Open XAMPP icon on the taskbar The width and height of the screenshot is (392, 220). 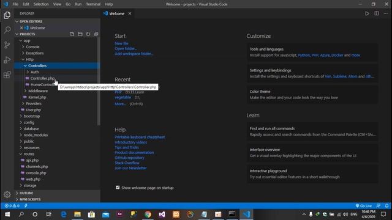click(176, 215)
